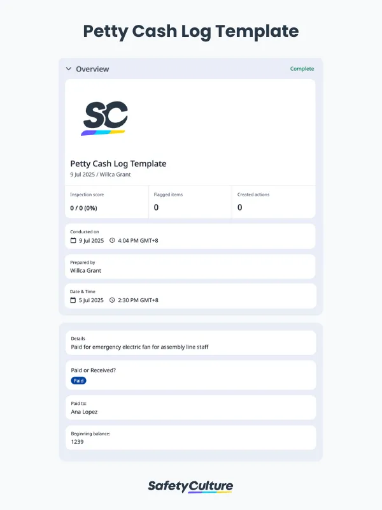
Task: Collapse the Overview section
Action: pos(68,69)
